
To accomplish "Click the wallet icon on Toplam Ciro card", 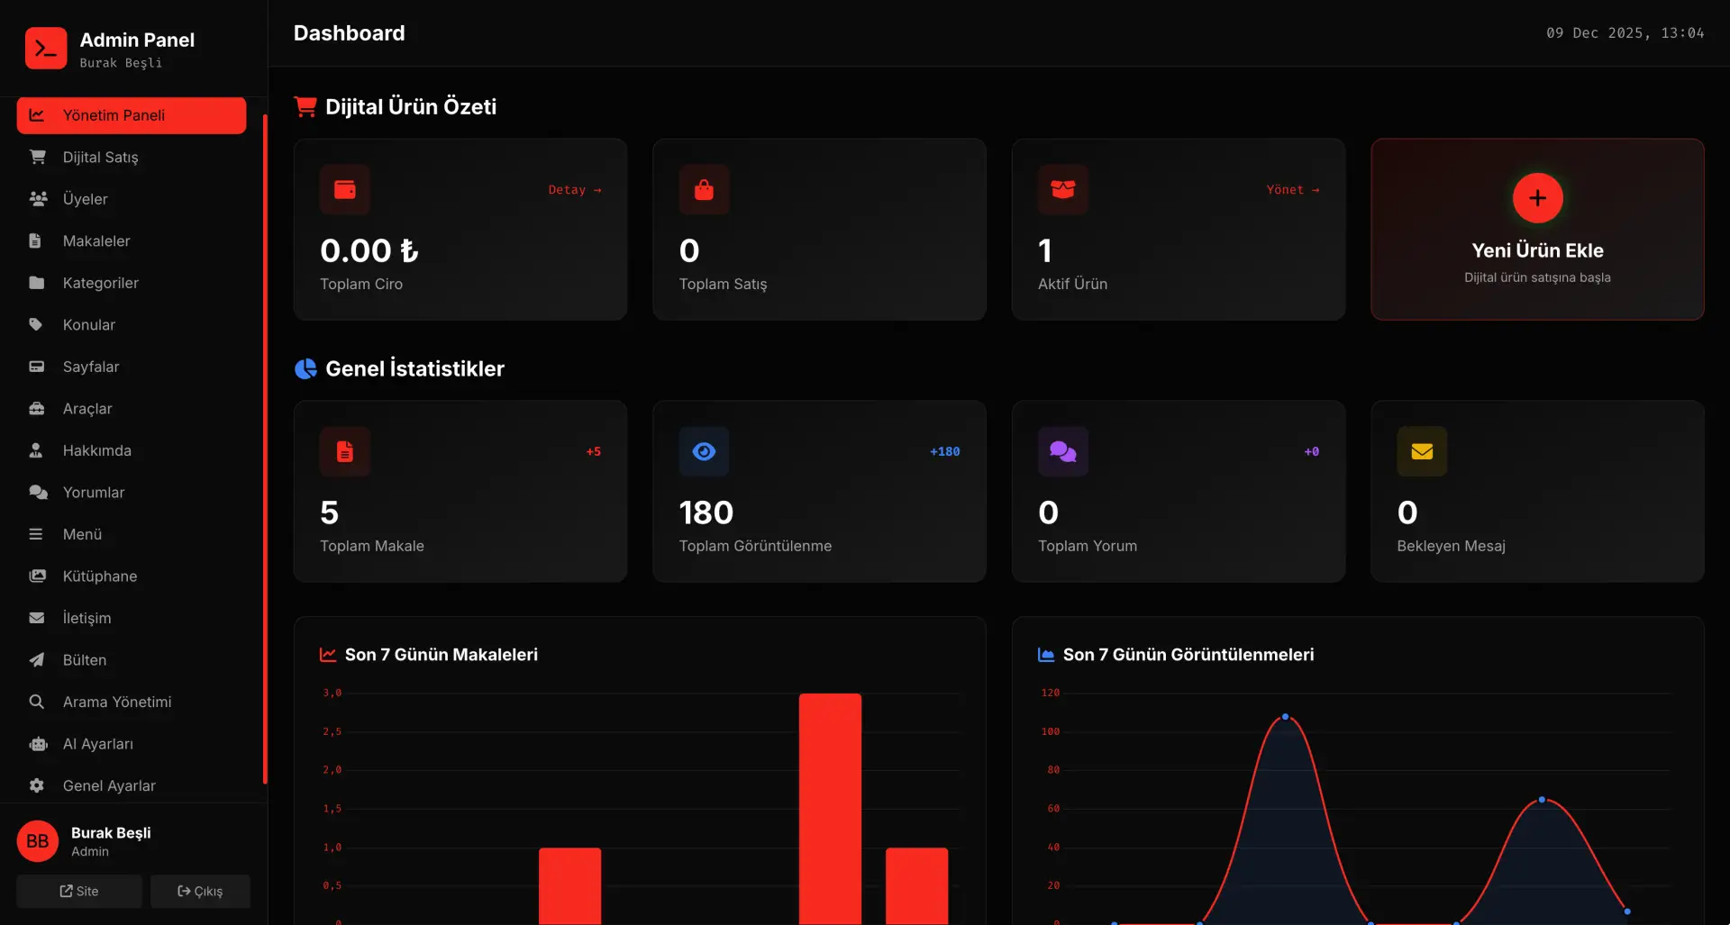I will tap(345, 190).
